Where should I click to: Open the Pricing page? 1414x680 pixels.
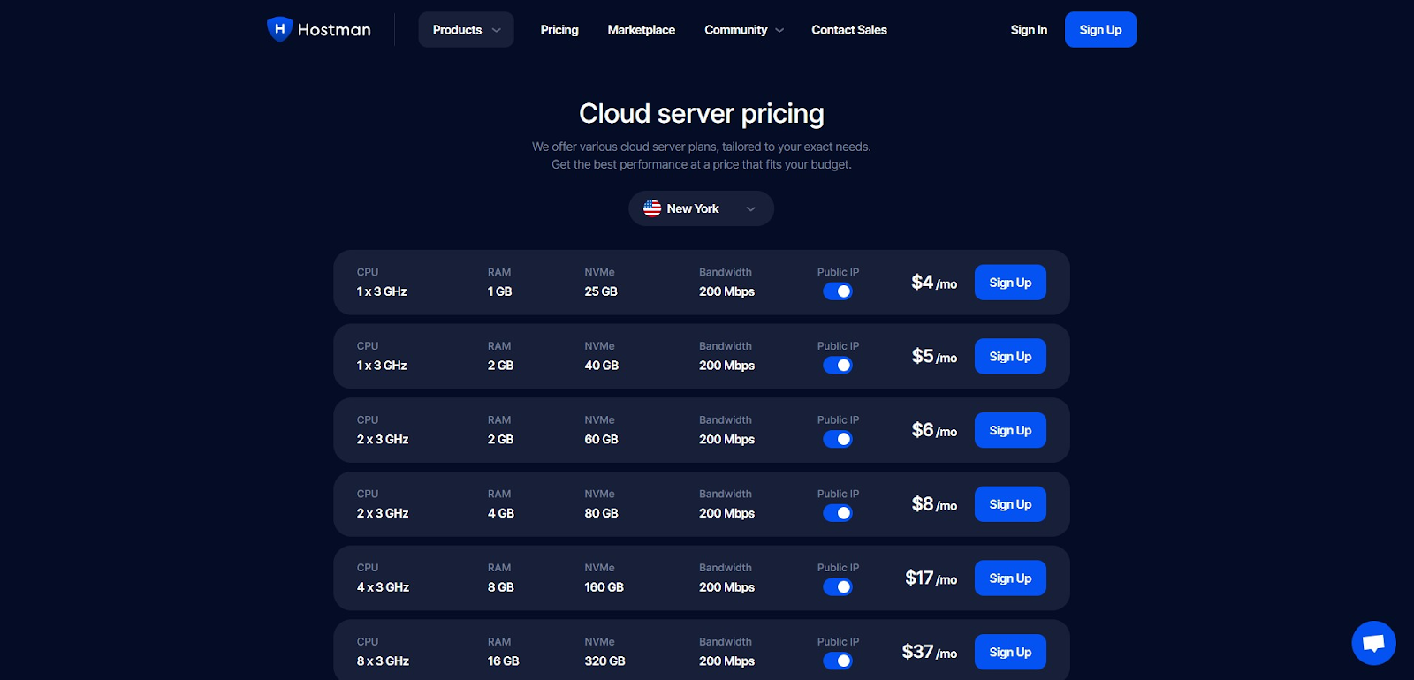tap(559, 30)
